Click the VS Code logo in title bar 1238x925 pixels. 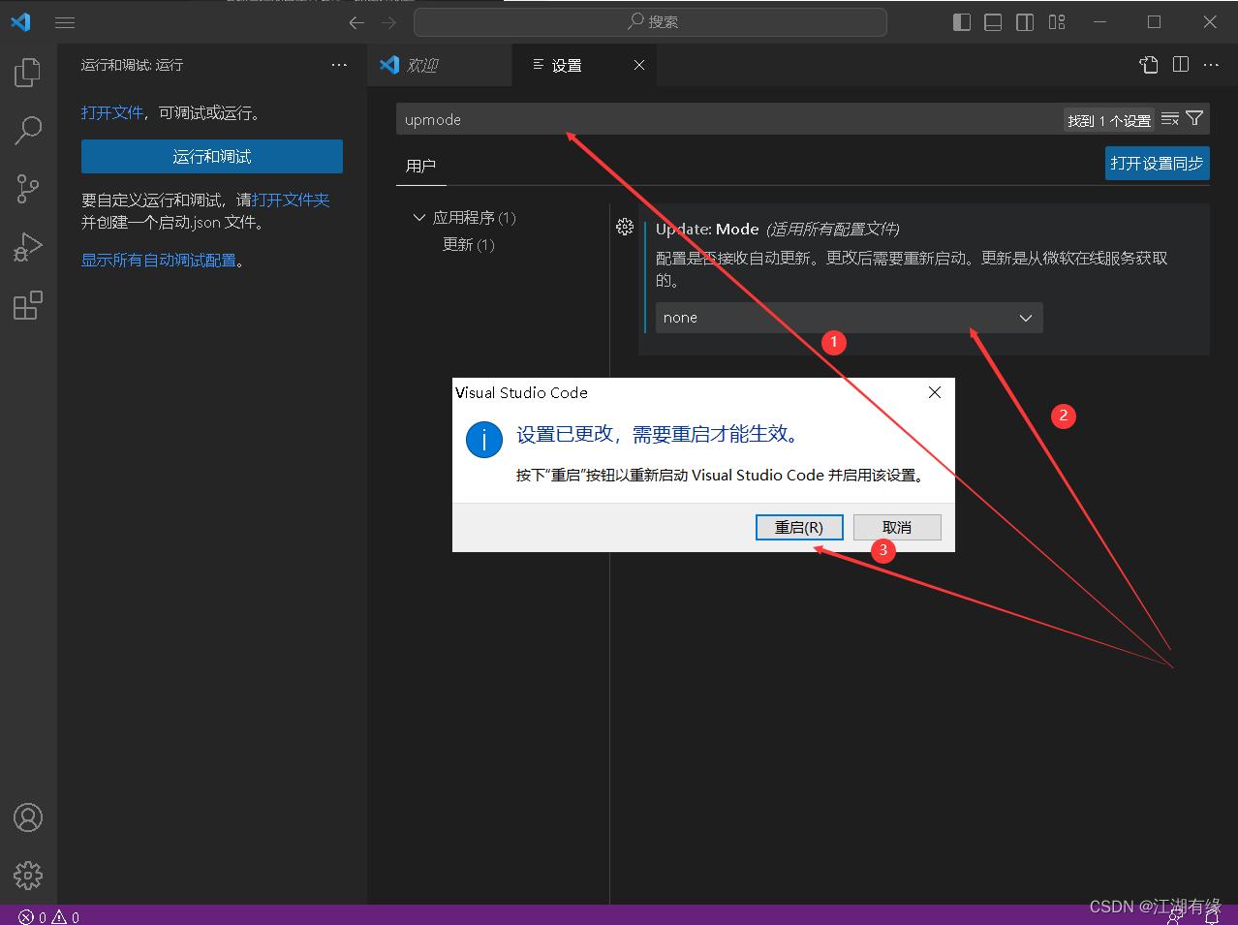point(20,21)
